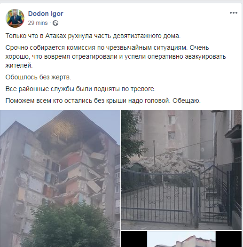Screen dimensions: 243x247
Task: Click the line ending with 'Обещаю.'
Action: 103,100
